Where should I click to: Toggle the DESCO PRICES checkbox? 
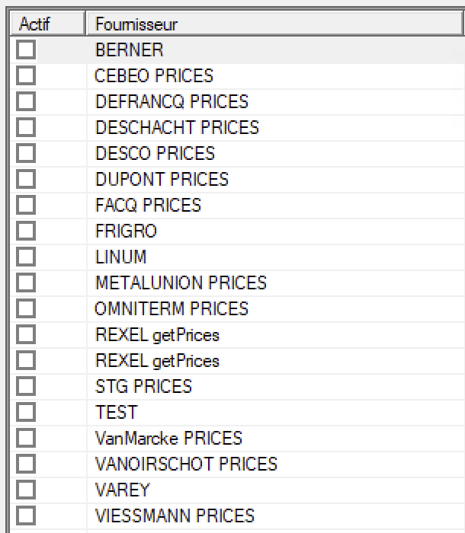point(26,153)
